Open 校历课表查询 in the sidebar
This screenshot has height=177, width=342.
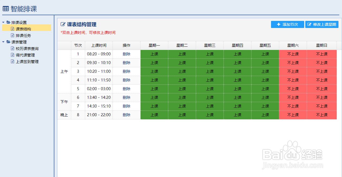pyautogui.click(x=27, y=49)
